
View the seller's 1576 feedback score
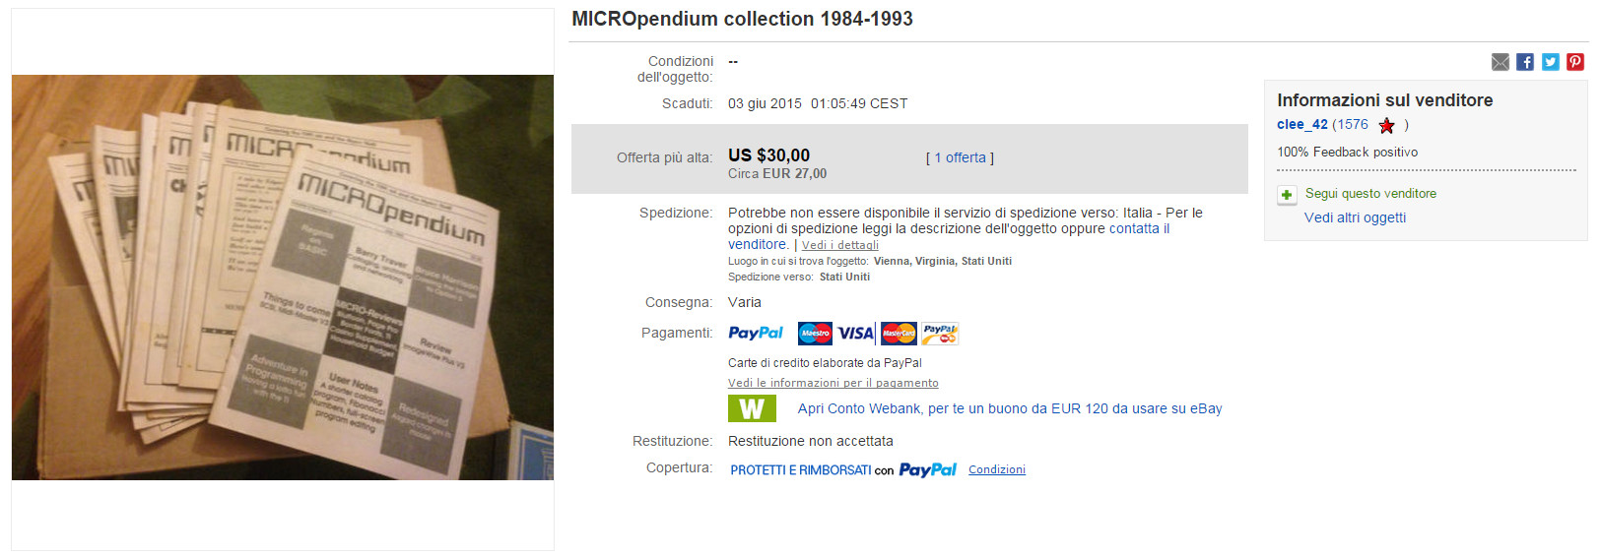1352,125
